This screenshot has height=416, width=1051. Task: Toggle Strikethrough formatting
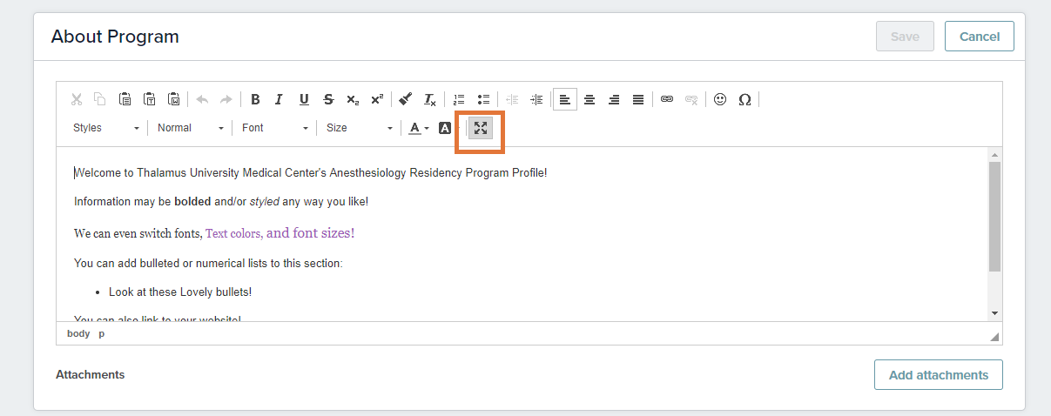[328, 99]
